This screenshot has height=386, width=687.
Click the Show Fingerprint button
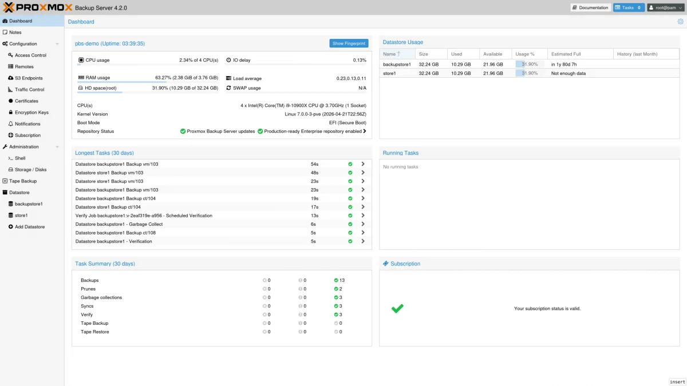click(x=349, y=43)
